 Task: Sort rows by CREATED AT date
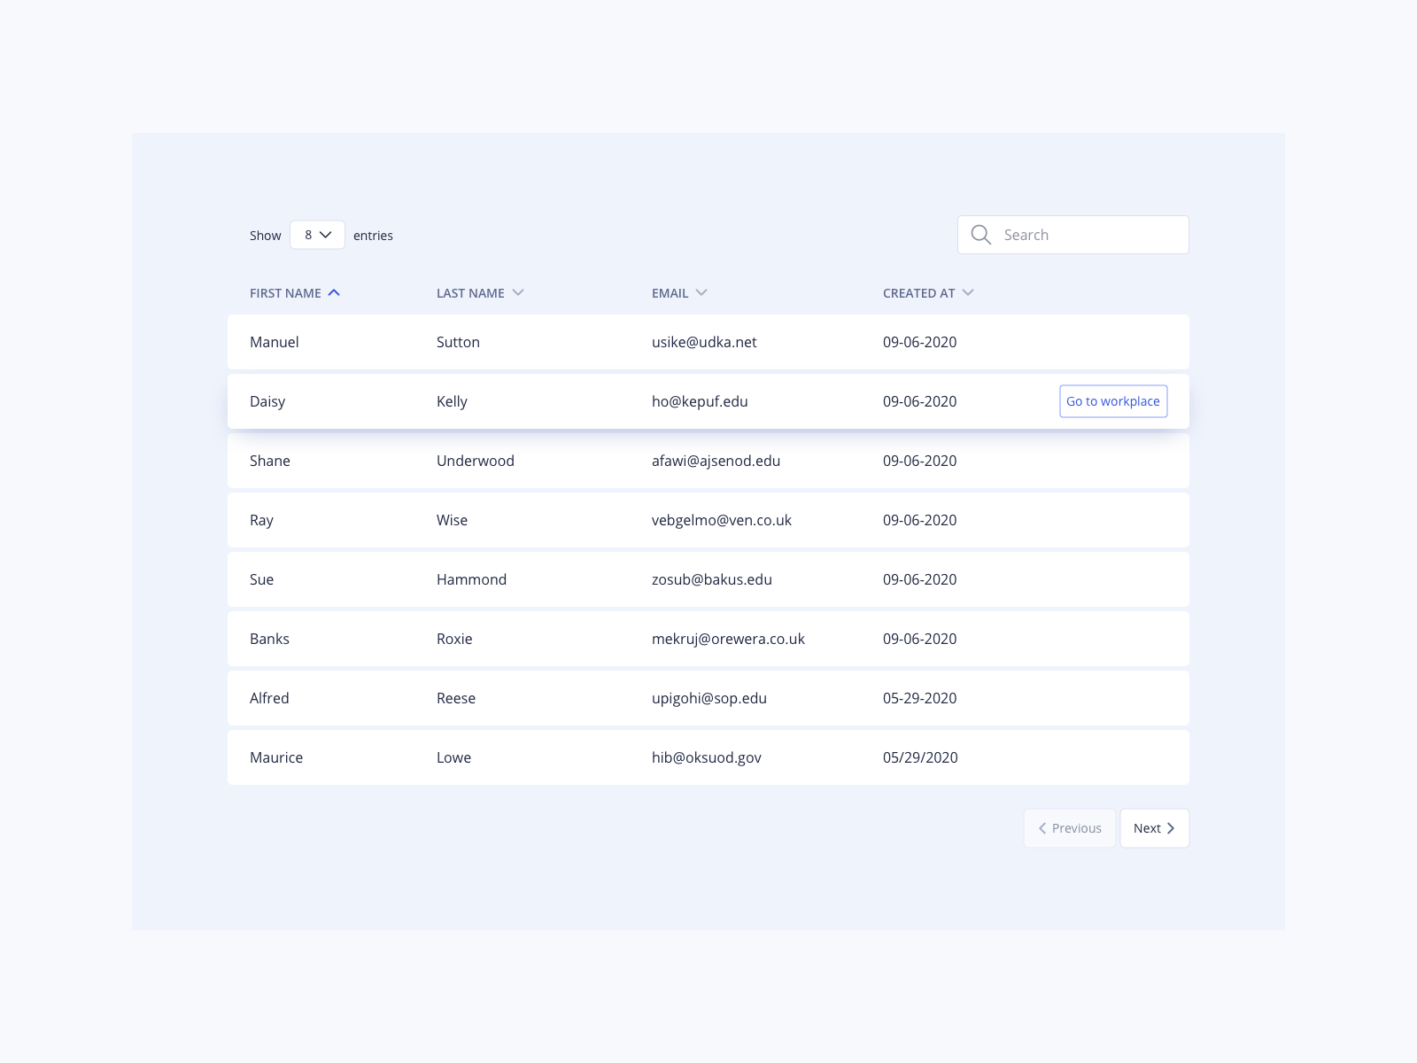pos(919,293)
